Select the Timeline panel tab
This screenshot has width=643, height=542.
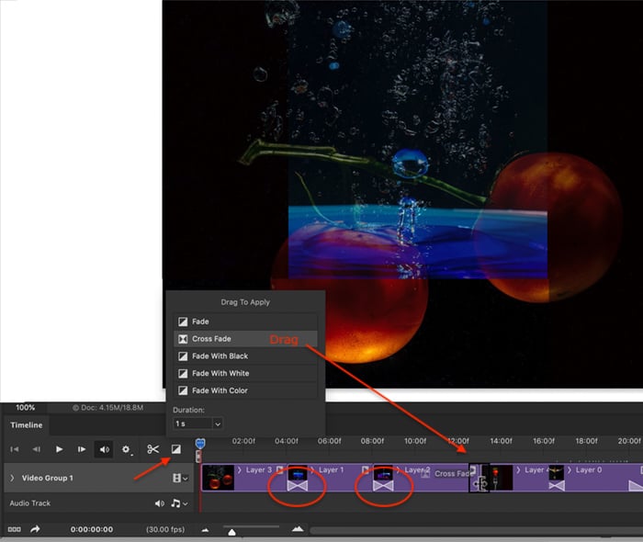[x=27, y=425]
